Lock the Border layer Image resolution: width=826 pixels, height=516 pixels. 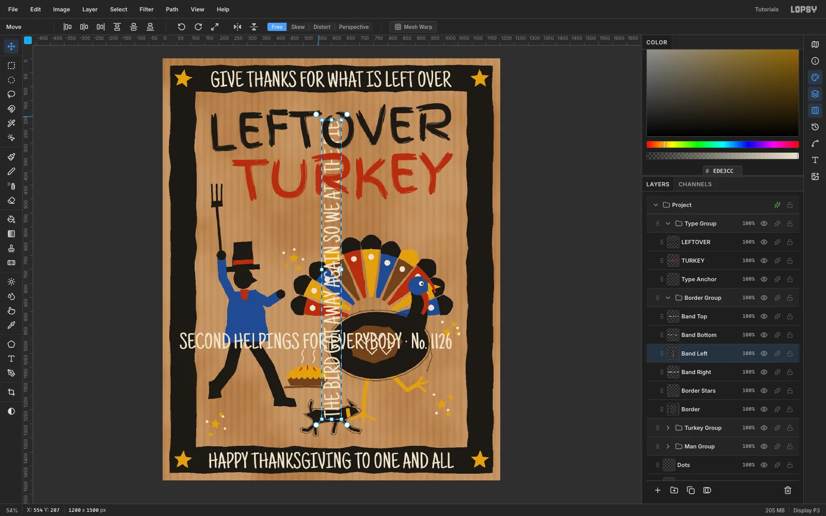coord(790,409)
